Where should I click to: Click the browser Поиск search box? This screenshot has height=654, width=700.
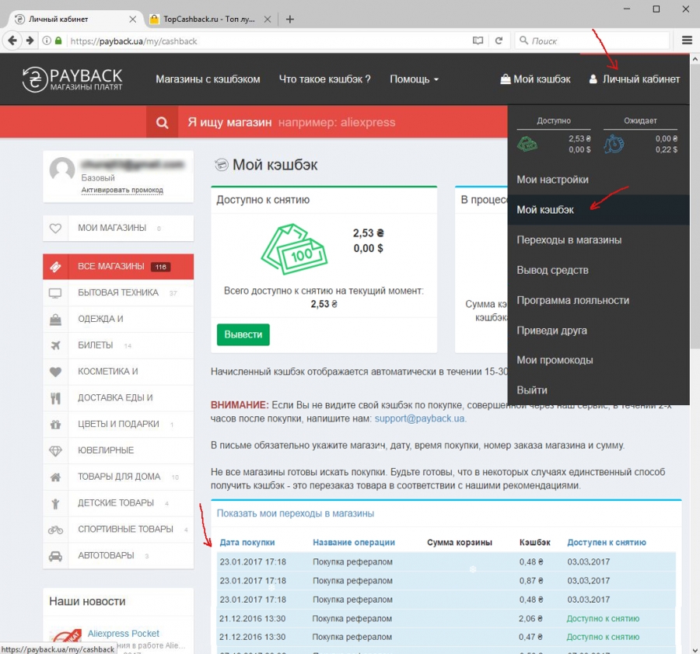[592, 40]
